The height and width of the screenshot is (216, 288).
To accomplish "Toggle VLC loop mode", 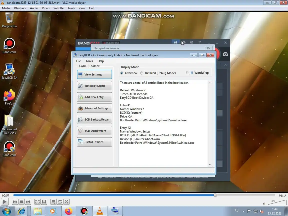I will click(60, 202).
